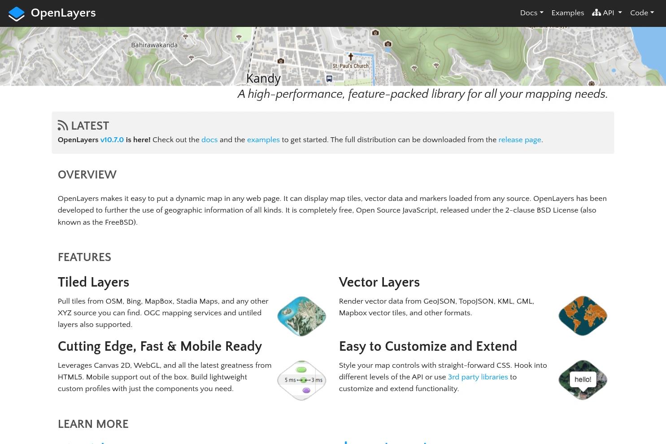Screen dimensions: 666x444
Task: Click the Tiled Layers island map image
Action: (301, 316)
